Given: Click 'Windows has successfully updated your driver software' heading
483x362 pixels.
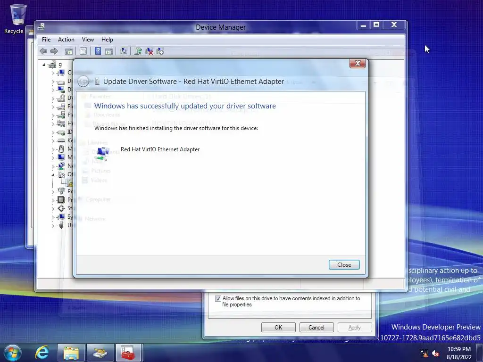Looking at the screenshot, I should [x=185, y=106].
